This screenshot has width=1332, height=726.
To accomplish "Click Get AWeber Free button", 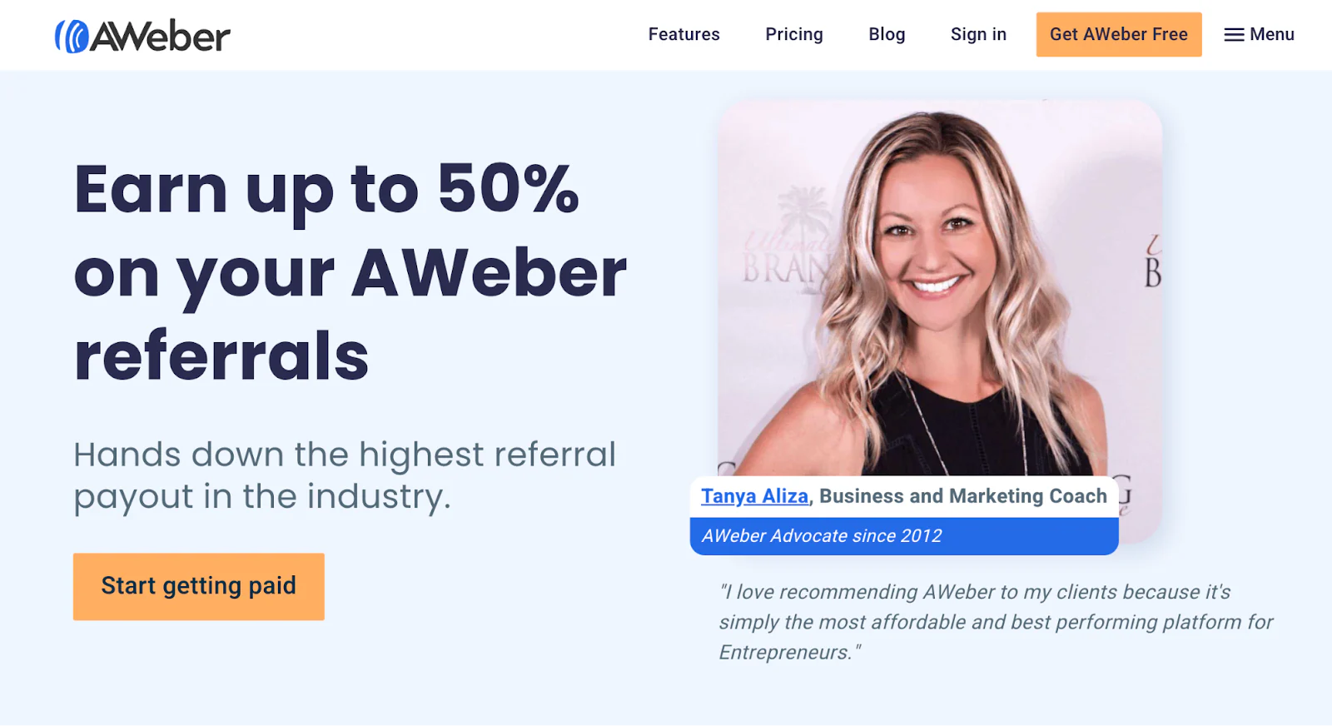I will pos(1118,34).
